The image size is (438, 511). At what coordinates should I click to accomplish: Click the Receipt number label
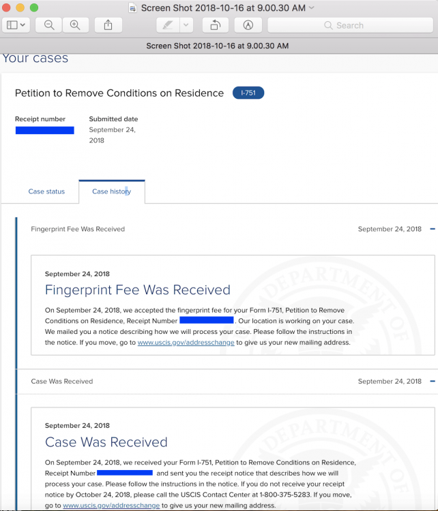pyautogui.click(x=40, y=119)
